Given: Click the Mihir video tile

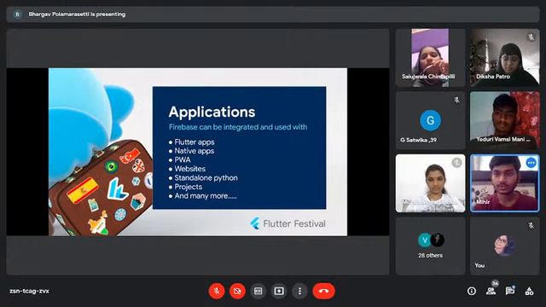Looking at the screenshot, I should coord(504,183).
